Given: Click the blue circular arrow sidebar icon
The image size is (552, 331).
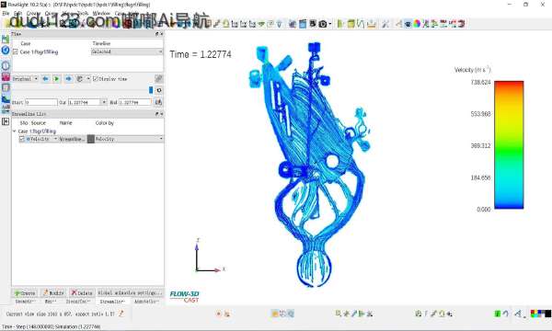Looking at the screenshot, I should (x=6, y=51).
